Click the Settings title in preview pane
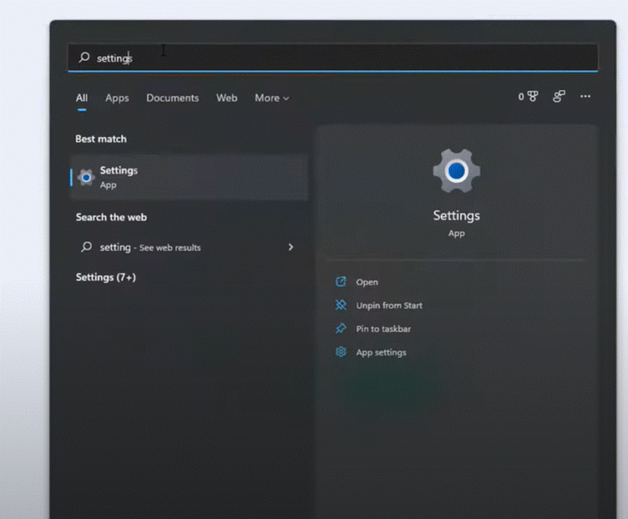 coord(457,215)
